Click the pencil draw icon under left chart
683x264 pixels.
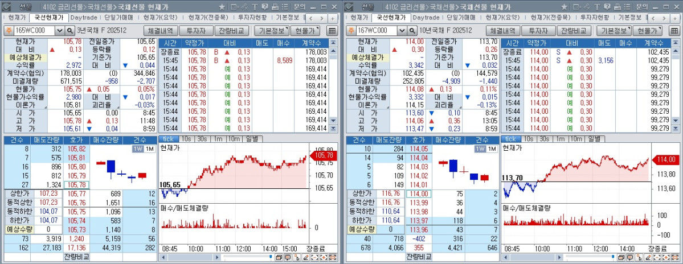(x=305, y=258)
